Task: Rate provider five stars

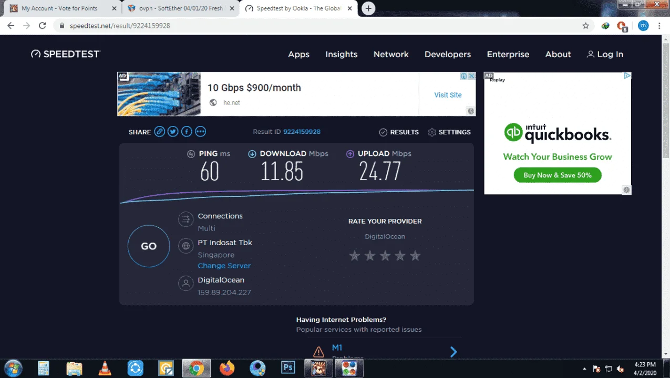Action: [415, 256]
